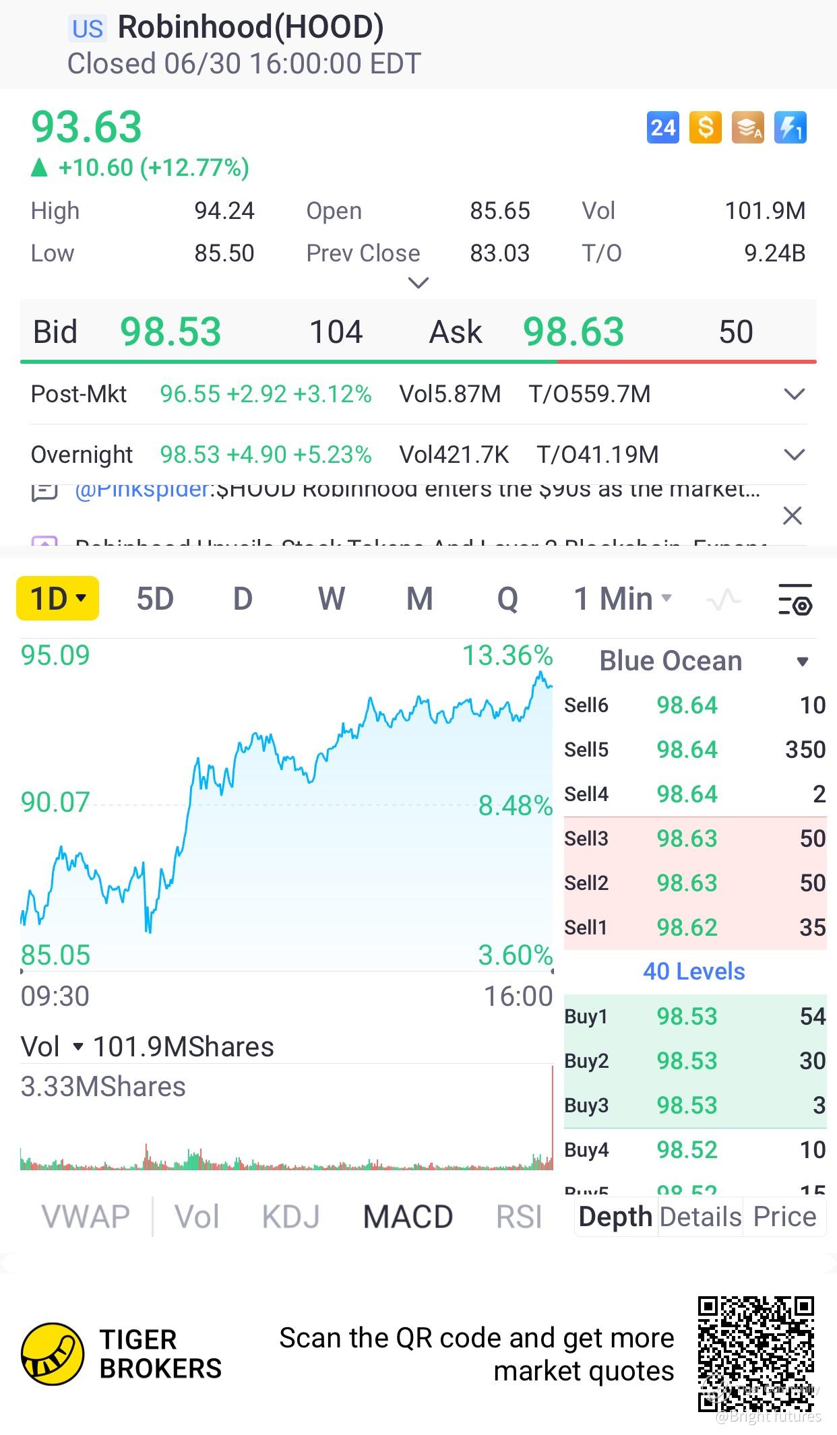Tap Buy3 row with size 3
Screen dimensions: 837x1435
pyautogui.click(x=695, y=1106)
